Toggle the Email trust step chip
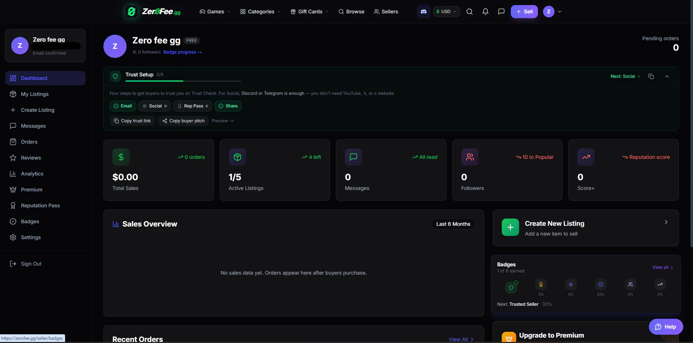693x343 pixels. (x=123, y=106)
